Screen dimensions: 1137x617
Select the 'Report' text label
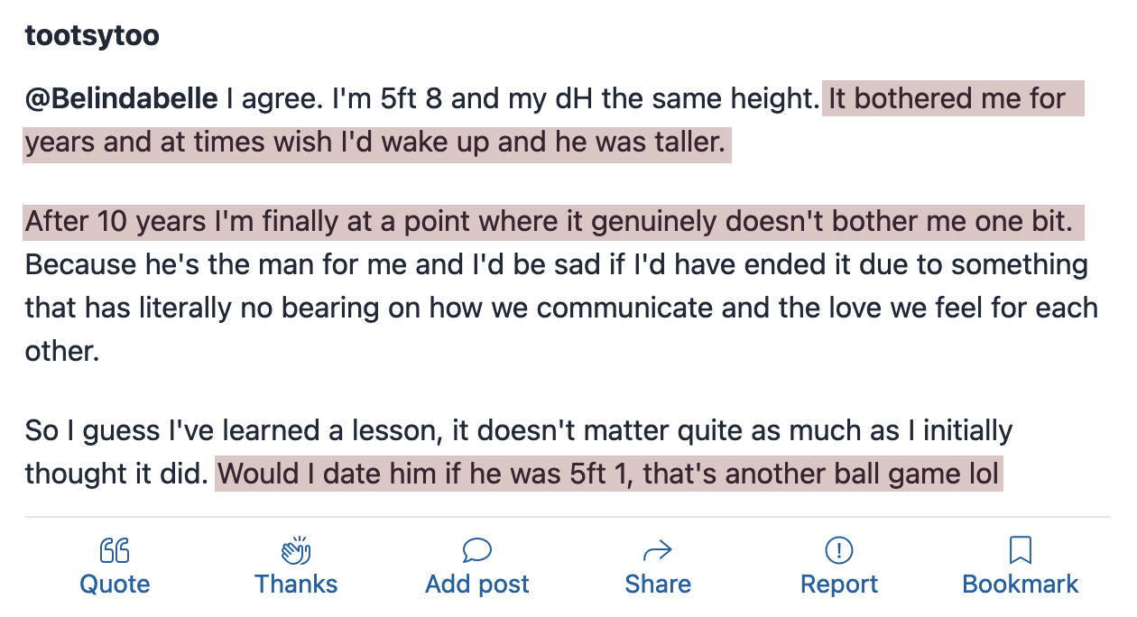click(x=839, y=584)
